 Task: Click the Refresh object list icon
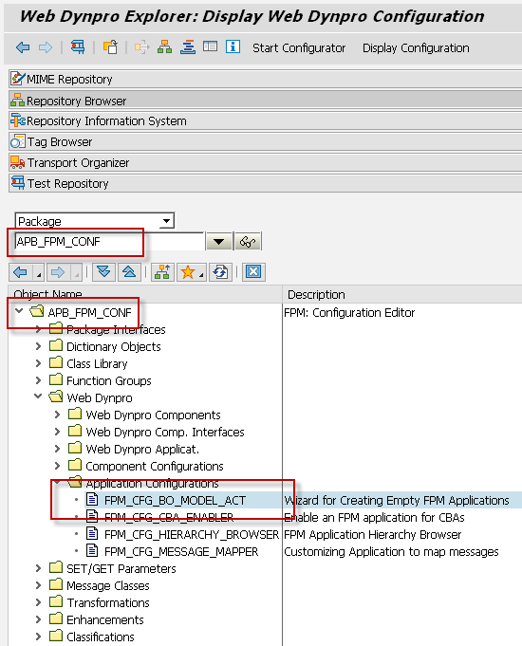point(220,272)
